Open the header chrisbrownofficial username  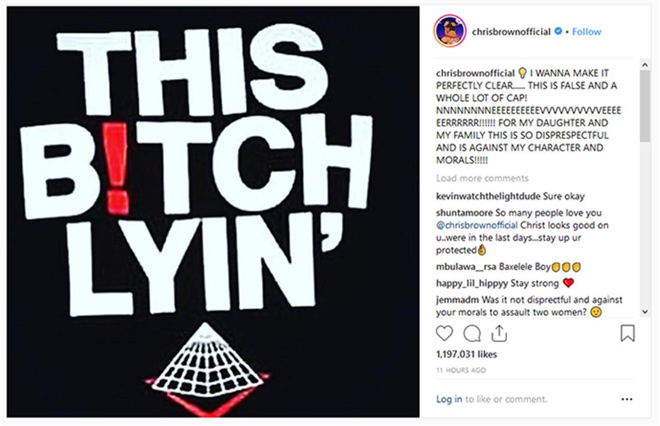point(511,32)
